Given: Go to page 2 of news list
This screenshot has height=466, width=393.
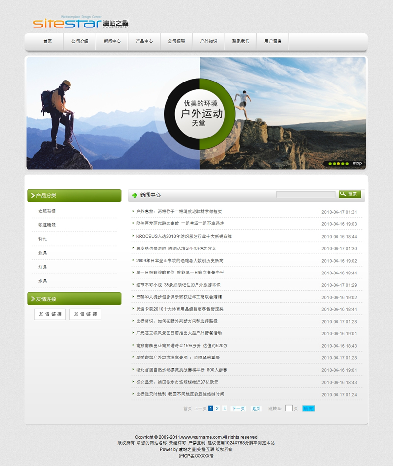Looking at the screenshot, I should (x=217, y=409).
